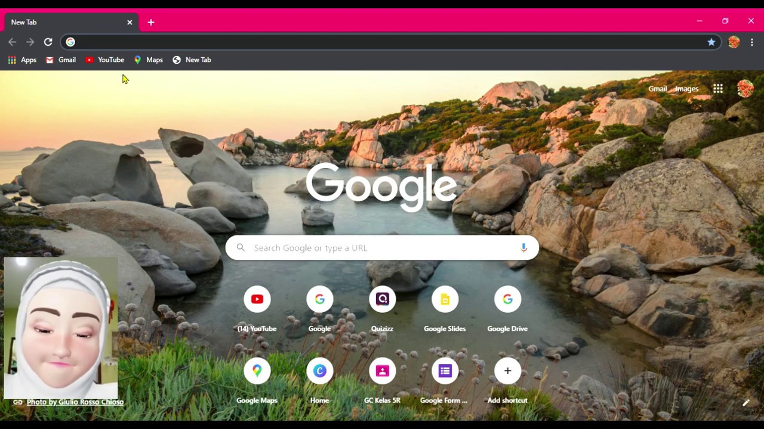
Task: Open Apps bookmark
Action: click(x=22, y=60)
